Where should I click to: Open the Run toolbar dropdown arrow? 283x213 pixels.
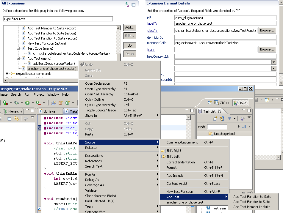point(33,103)
